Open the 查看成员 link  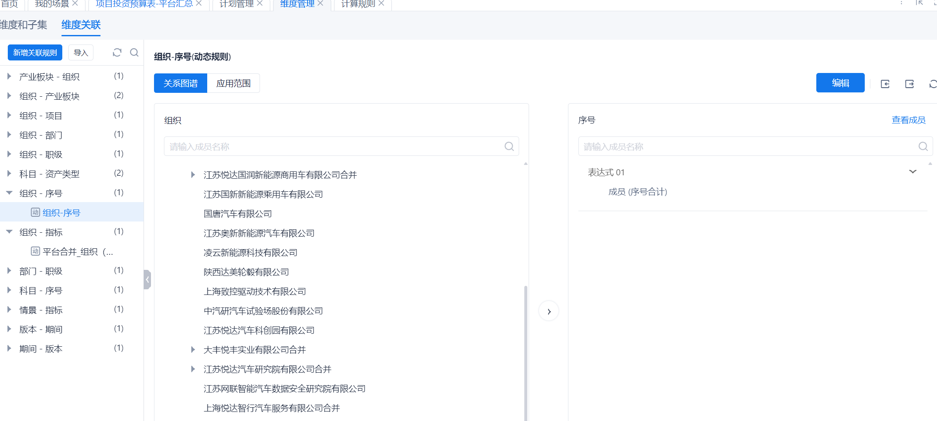pyautogui.click(x=908, y=120)
